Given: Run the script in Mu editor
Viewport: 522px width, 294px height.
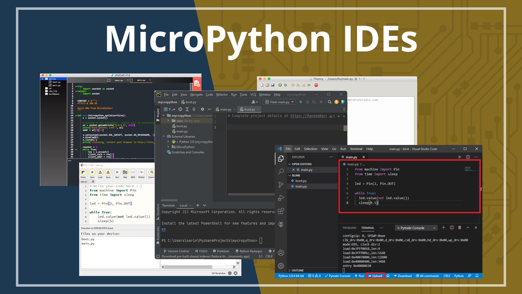Looking at the screenshot, I should click(117, 172).
